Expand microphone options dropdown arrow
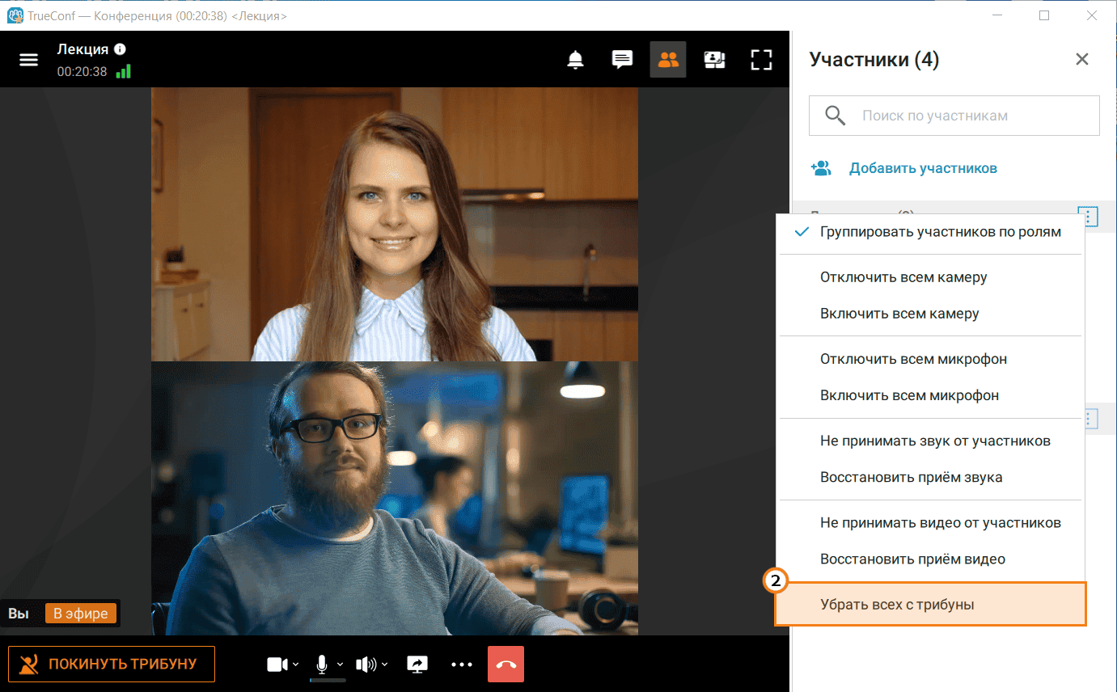This screenshot has height=692, width=1117. pos(340,665)
